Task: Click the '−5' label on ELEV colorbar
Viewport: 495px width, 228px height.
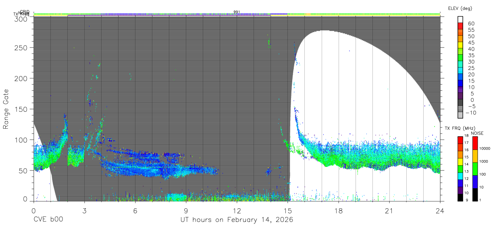Action: 472,106
